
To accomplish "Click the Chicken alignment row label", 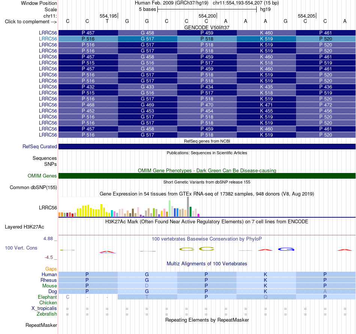I will click(x=48, y=303).
